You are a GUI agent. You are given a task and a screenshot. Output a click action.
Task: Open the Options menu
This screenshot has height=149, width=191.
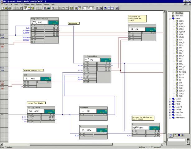39,4
